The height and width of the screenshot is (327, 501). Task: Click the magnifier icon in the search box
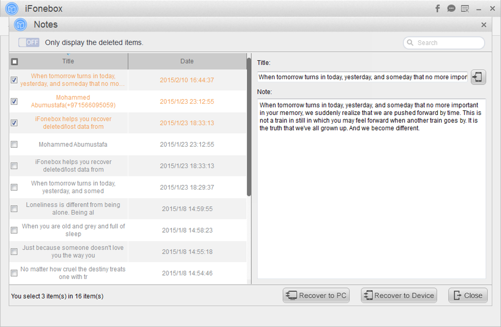coord(410,43)
